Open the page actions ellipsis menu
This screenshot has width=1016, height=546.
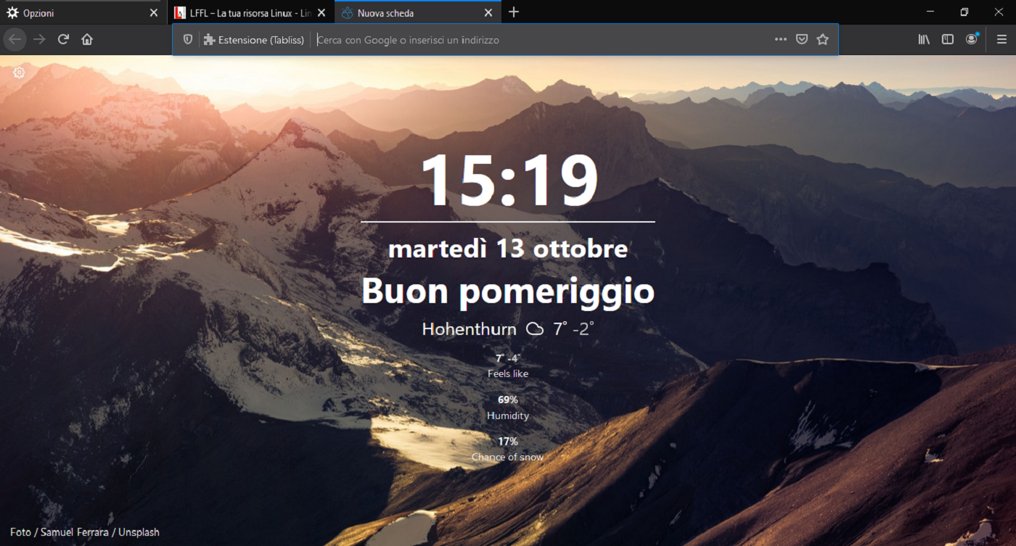pyautogui.click(x=780, y=39)
